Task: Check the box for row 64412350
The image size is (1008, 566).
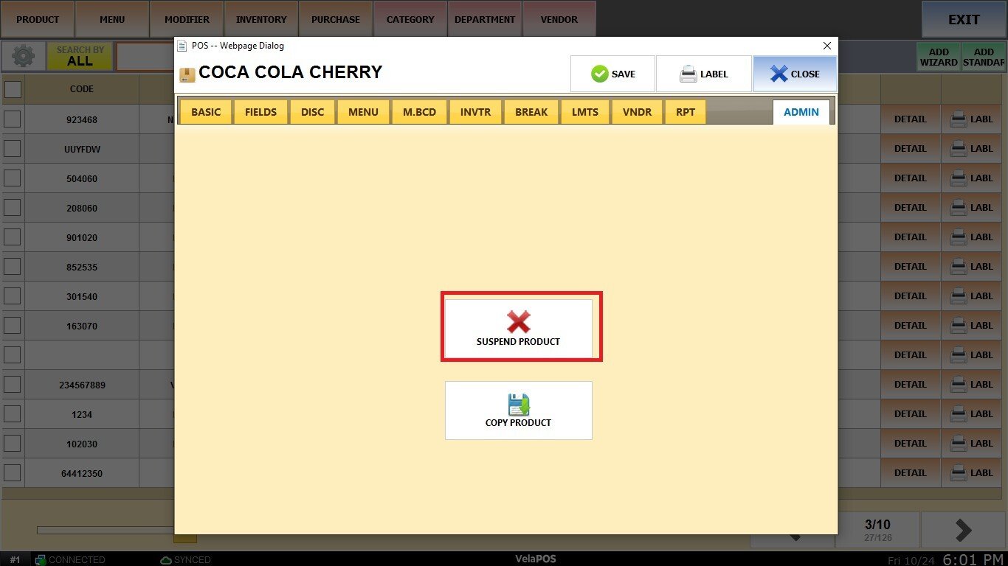Action: click(13, 473)
